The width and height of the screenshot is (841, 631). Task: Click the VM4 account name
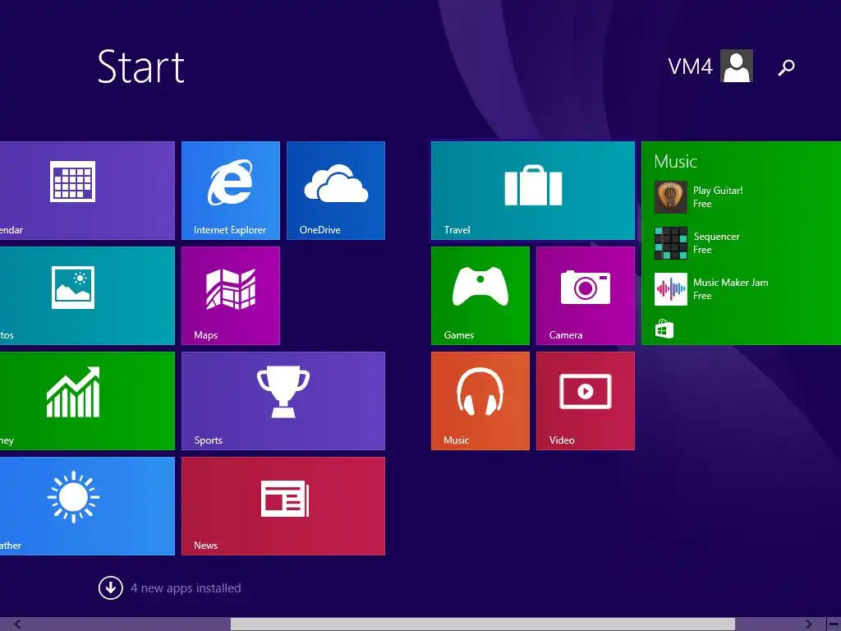(690, 67)
